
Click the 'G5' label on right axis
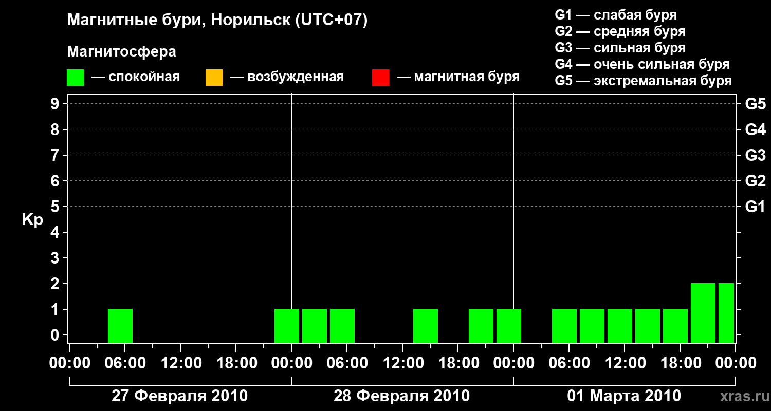755,104
